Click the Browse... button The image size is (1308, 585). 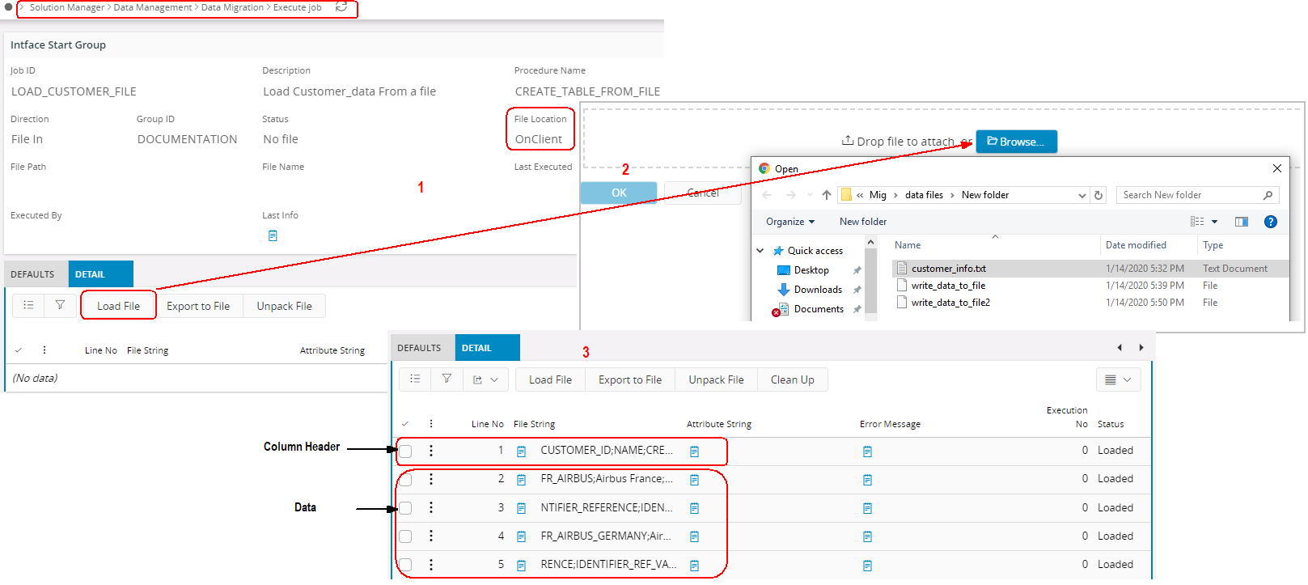(1016, 142)
